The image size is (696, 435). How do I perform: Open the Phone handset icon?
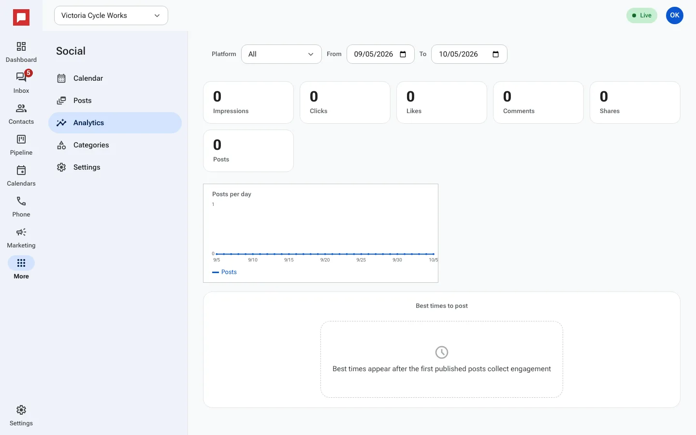click(x=21, y=201)
